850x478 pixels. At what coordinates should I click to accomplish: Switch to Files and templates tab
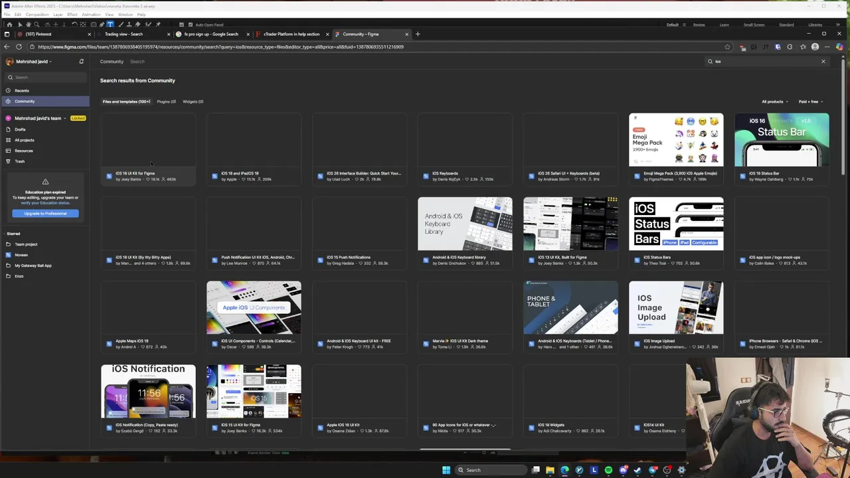[126, 102]
